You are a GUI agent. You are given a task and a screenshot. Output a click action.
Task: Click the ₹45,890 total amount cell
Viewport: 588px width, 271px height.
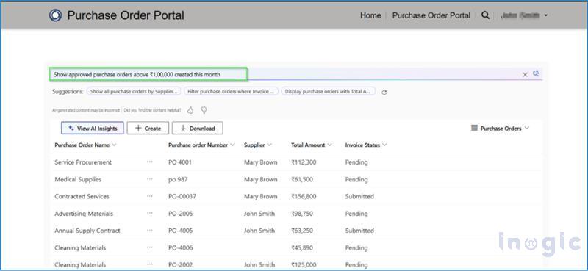click(x=302, y=247)
